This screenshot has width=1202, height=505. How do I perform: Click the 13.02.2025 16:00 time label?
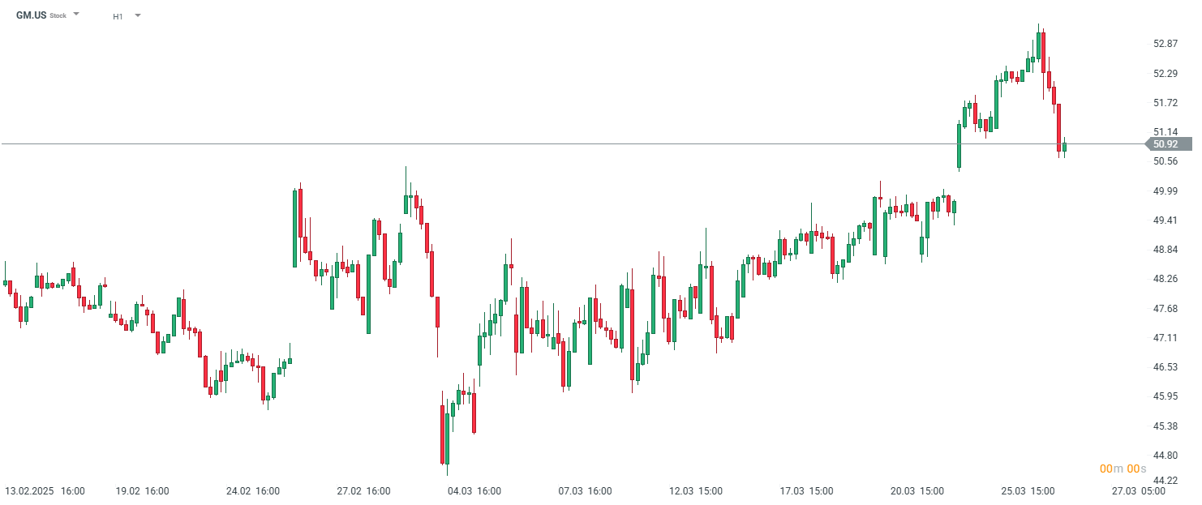(45, 491)
